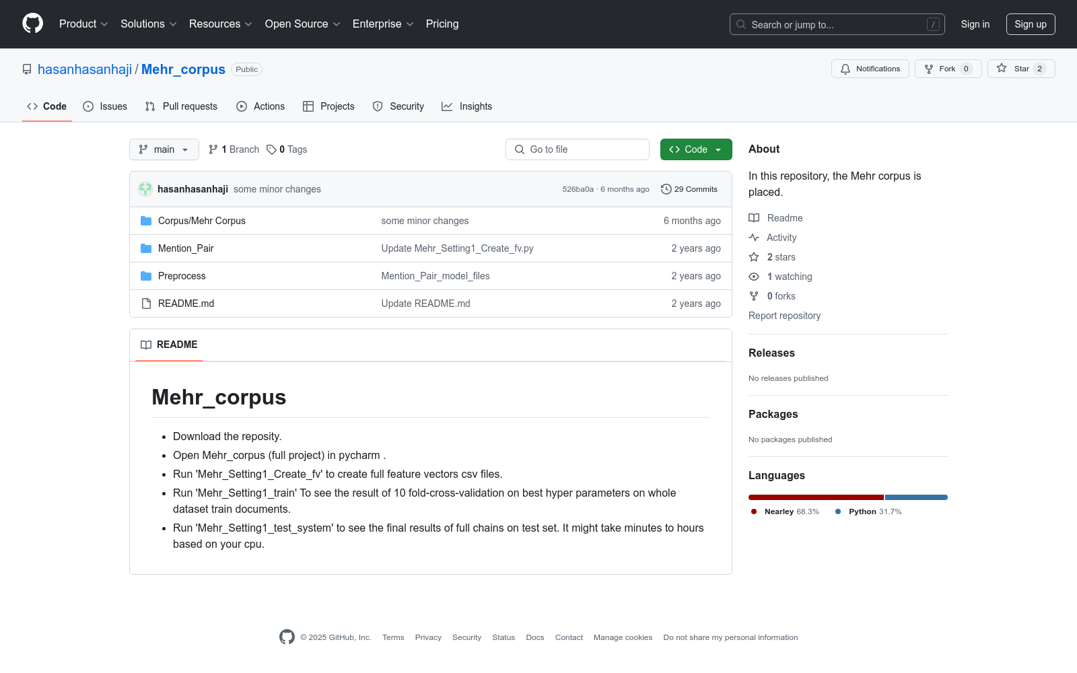Image resolution: width=1077 pixels, height=673 pixels.
Task: Click the Python language bar segment
Action: pos(916,497)
